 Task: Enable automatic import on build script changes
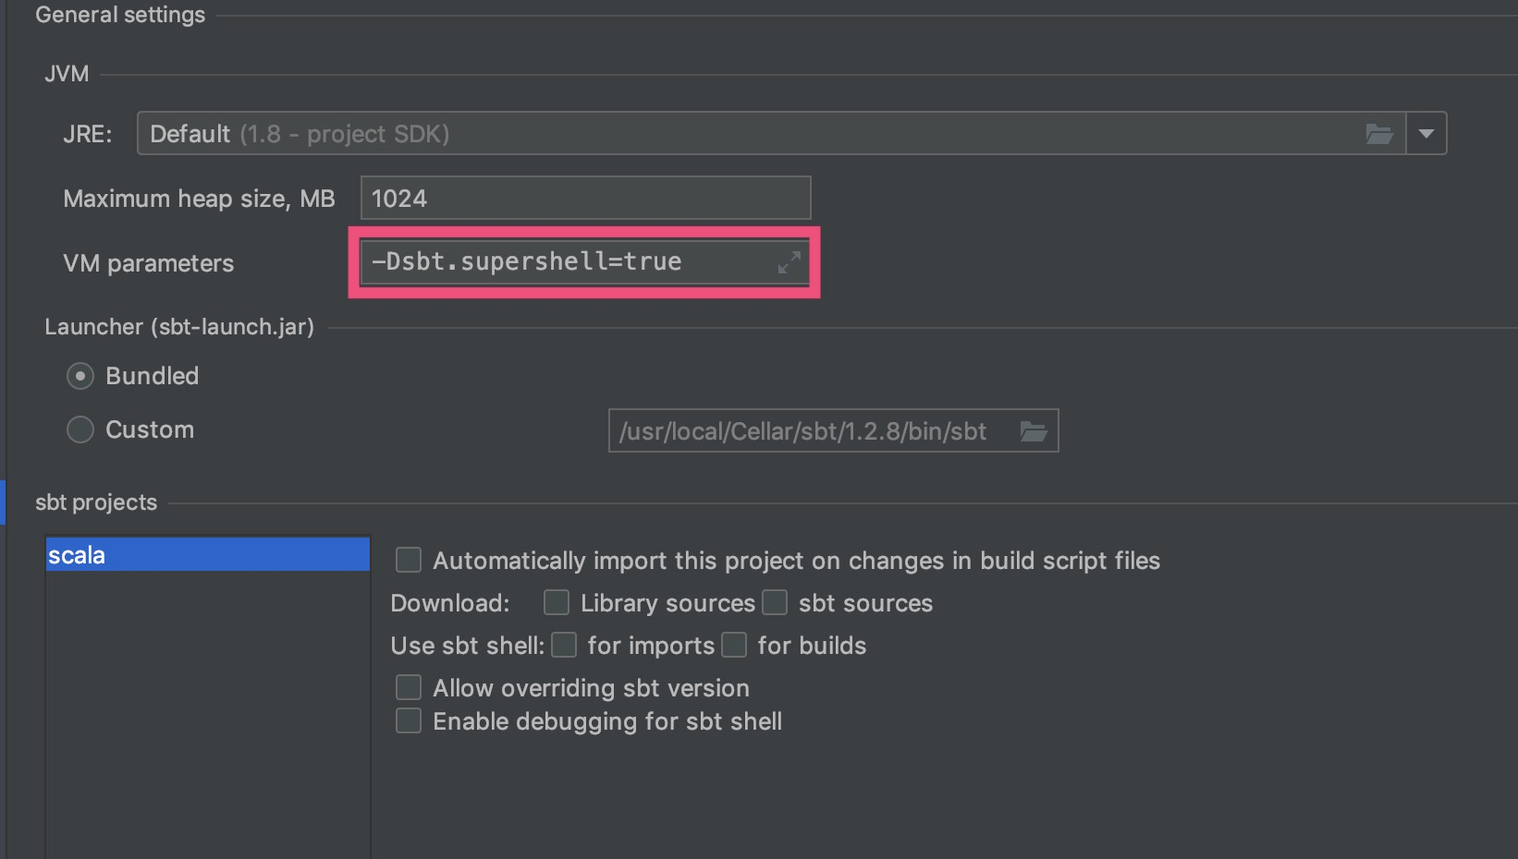408,560
